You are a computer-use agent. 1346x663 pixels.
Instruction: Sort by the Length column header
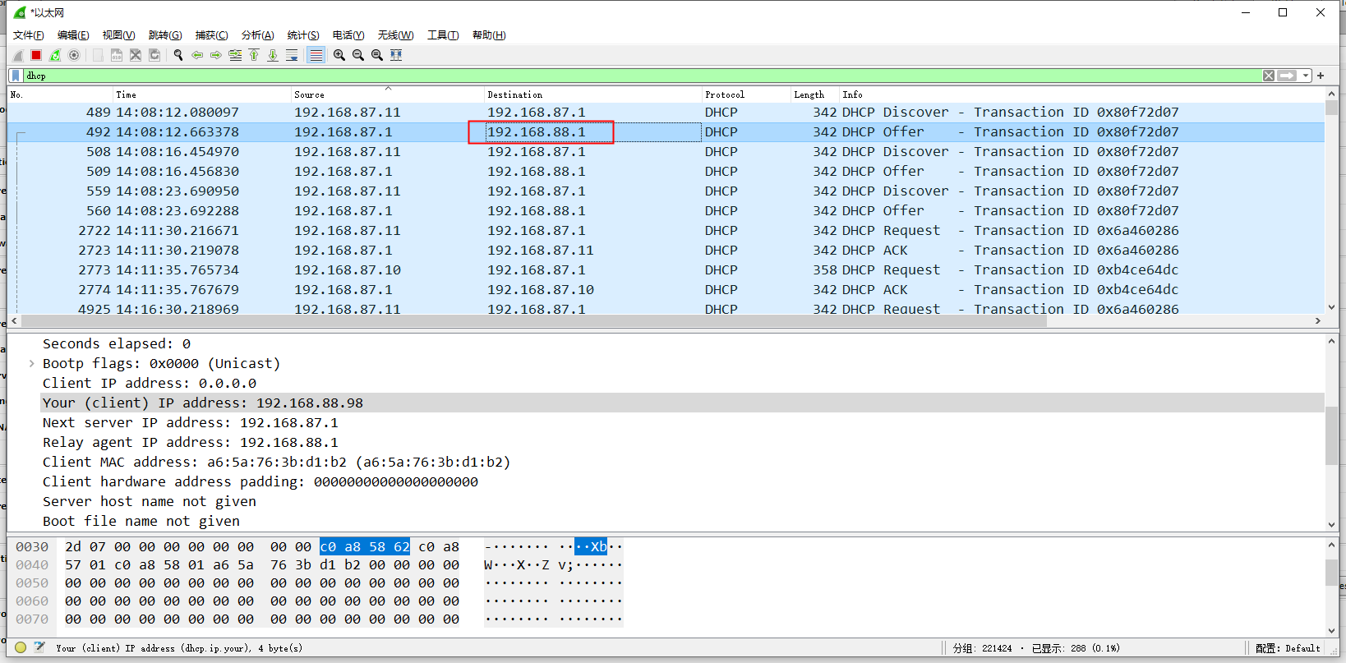tap(814, 94)
